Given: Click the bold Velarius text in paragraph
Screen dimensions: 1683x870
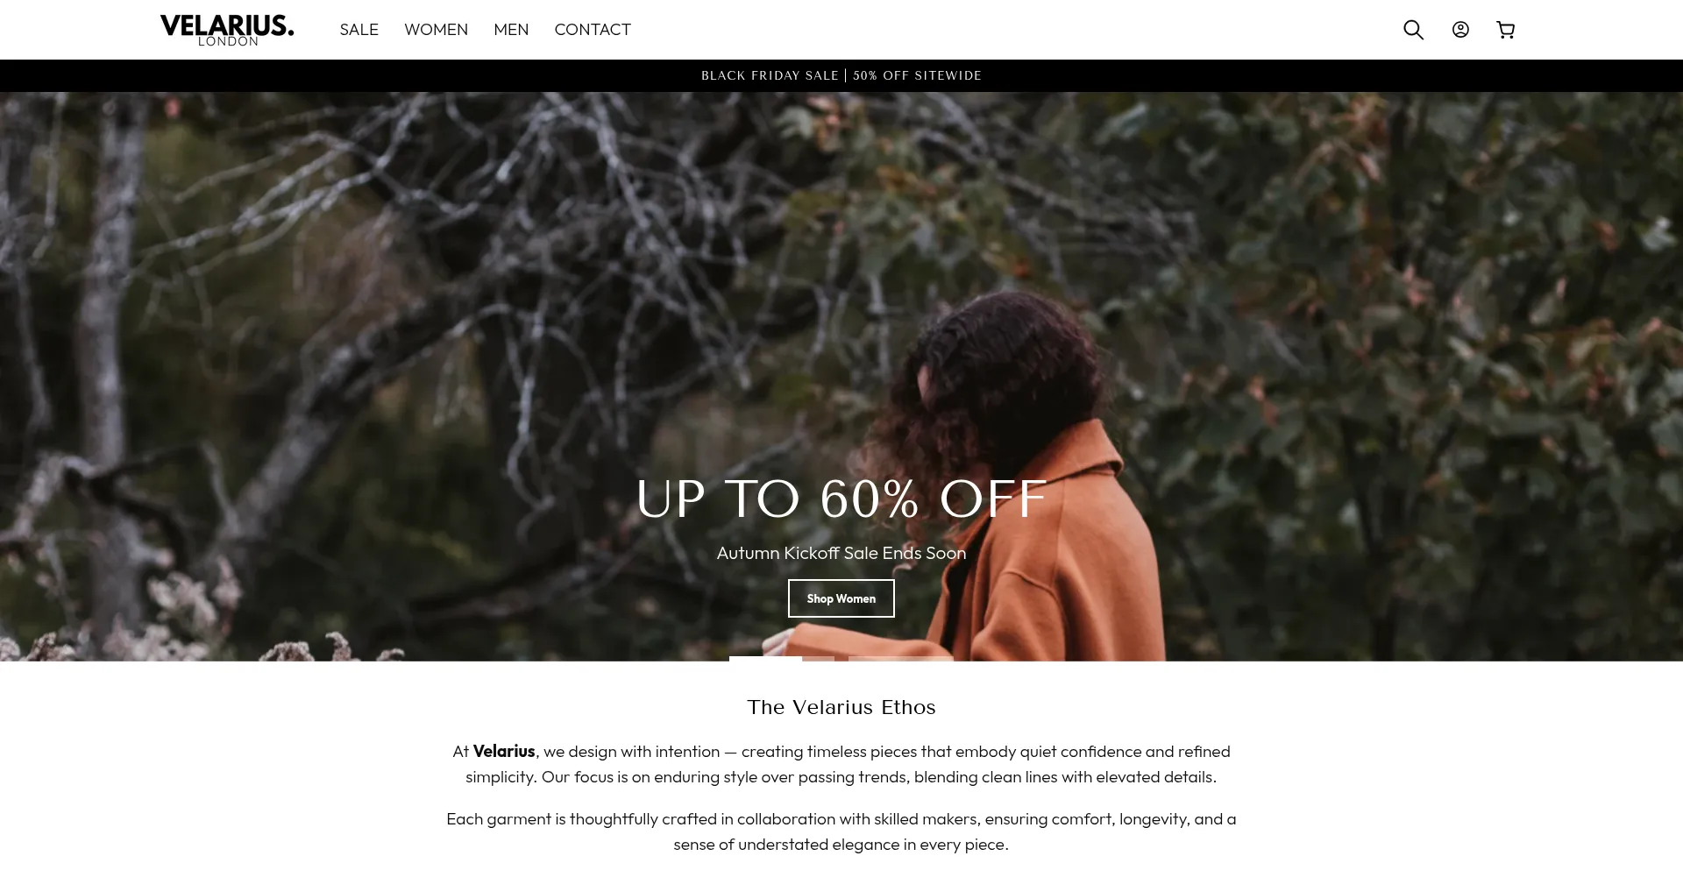Looking at the screenshot, I should (x=504, y=751).
